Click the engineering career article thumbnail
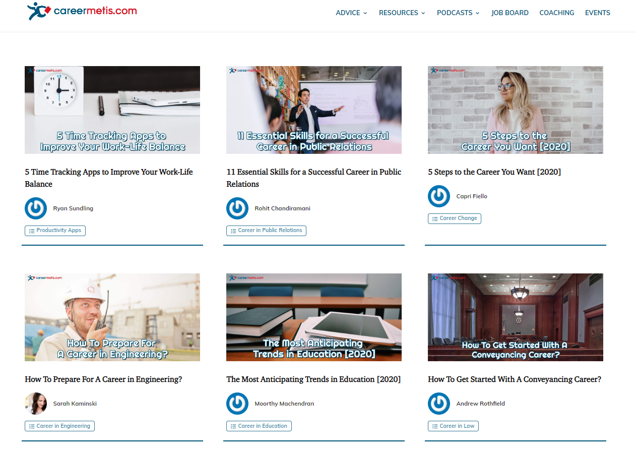Screen dimensions: 636x450 point(112,317)
